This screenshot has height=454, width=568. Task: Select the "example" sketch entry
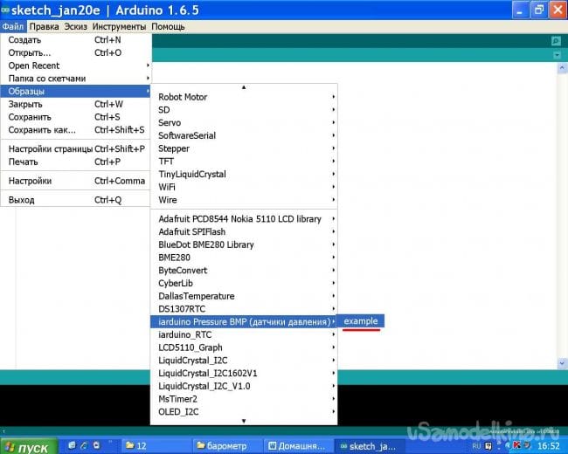361,321
